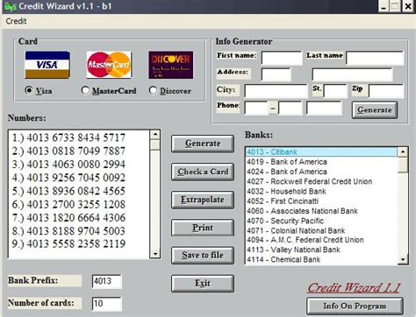Select number row 8.) ending 5003
416x317 pixels.
click(x=68, y=231)
